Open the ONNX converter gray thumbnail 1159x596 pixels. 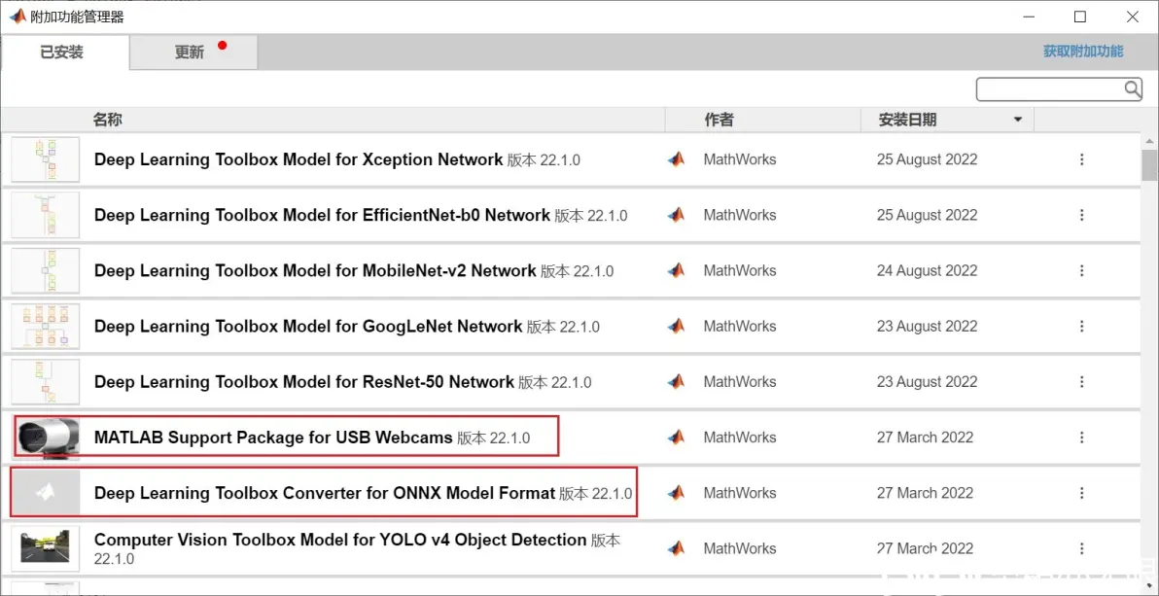[x=46, y=493]
